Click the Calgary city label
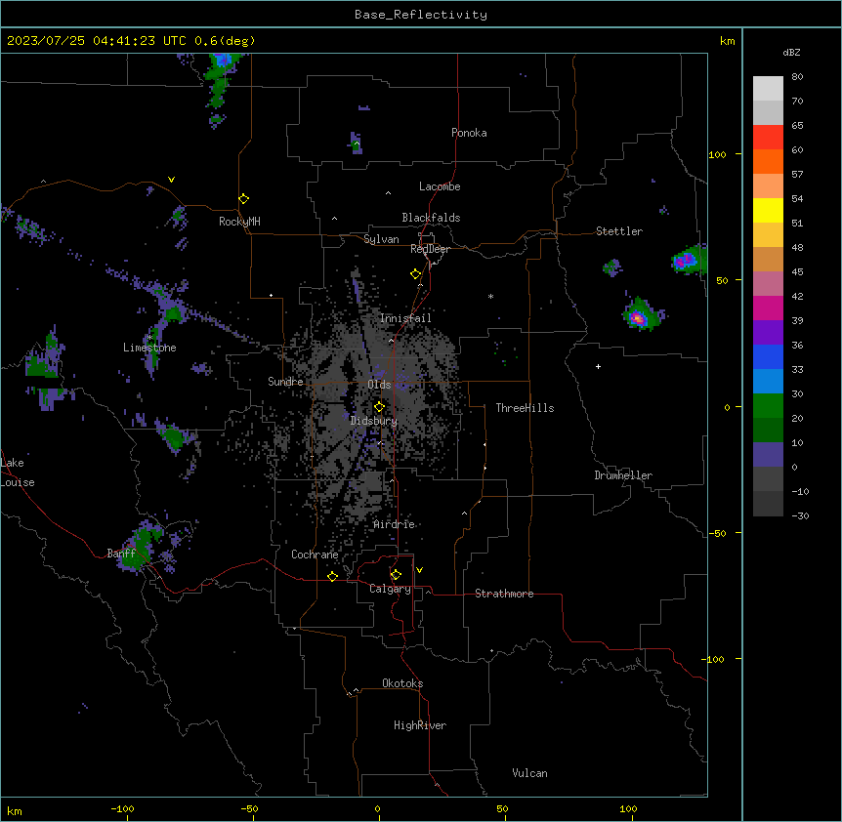 pyautogui.click(x=390, y=589)
